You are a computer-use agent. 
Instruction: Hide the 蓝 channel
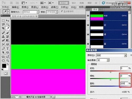(88, 44)
